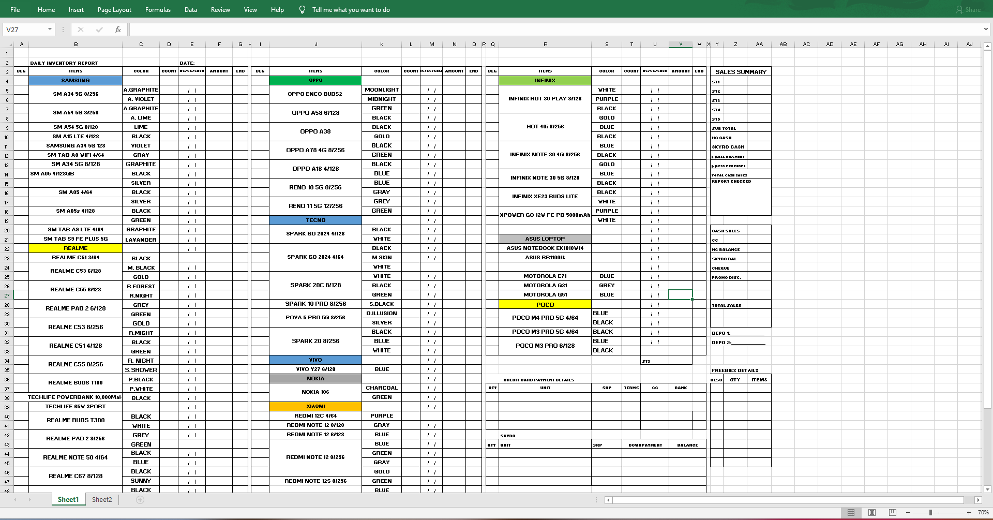Zoom in with the plus button
This screenshot has width=993, height=520.
[x=969, y=512]
